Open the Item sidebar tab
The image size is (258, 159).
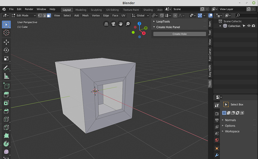pos(210,24)
